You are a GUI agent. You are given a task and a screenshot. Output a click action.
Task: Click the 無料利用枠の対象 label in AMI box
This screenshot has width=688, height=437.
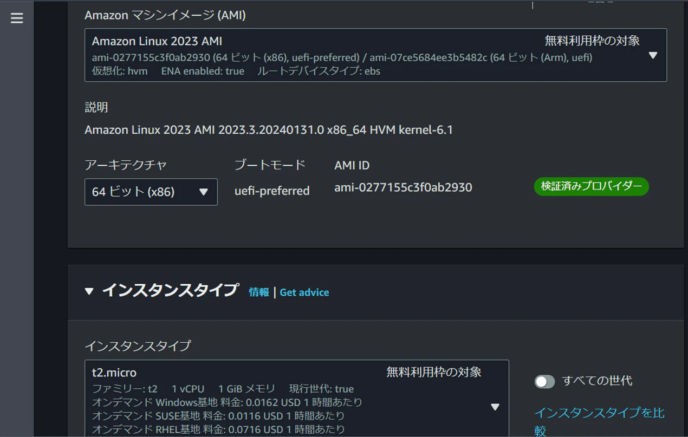tap(592, 41)
